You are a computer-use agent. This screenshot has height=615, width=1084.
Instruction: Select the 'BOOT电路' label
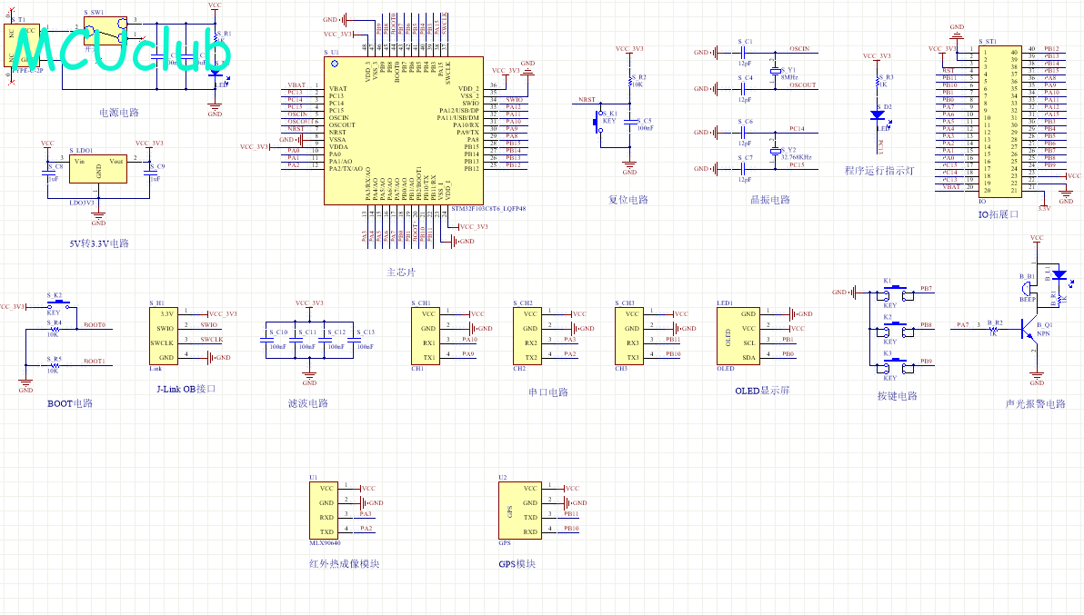70,403
